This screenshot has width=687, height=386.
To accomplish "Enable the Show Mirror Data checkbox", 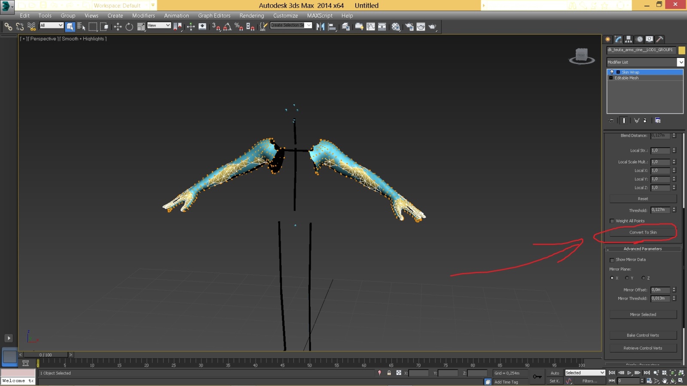I will point(612,260).
